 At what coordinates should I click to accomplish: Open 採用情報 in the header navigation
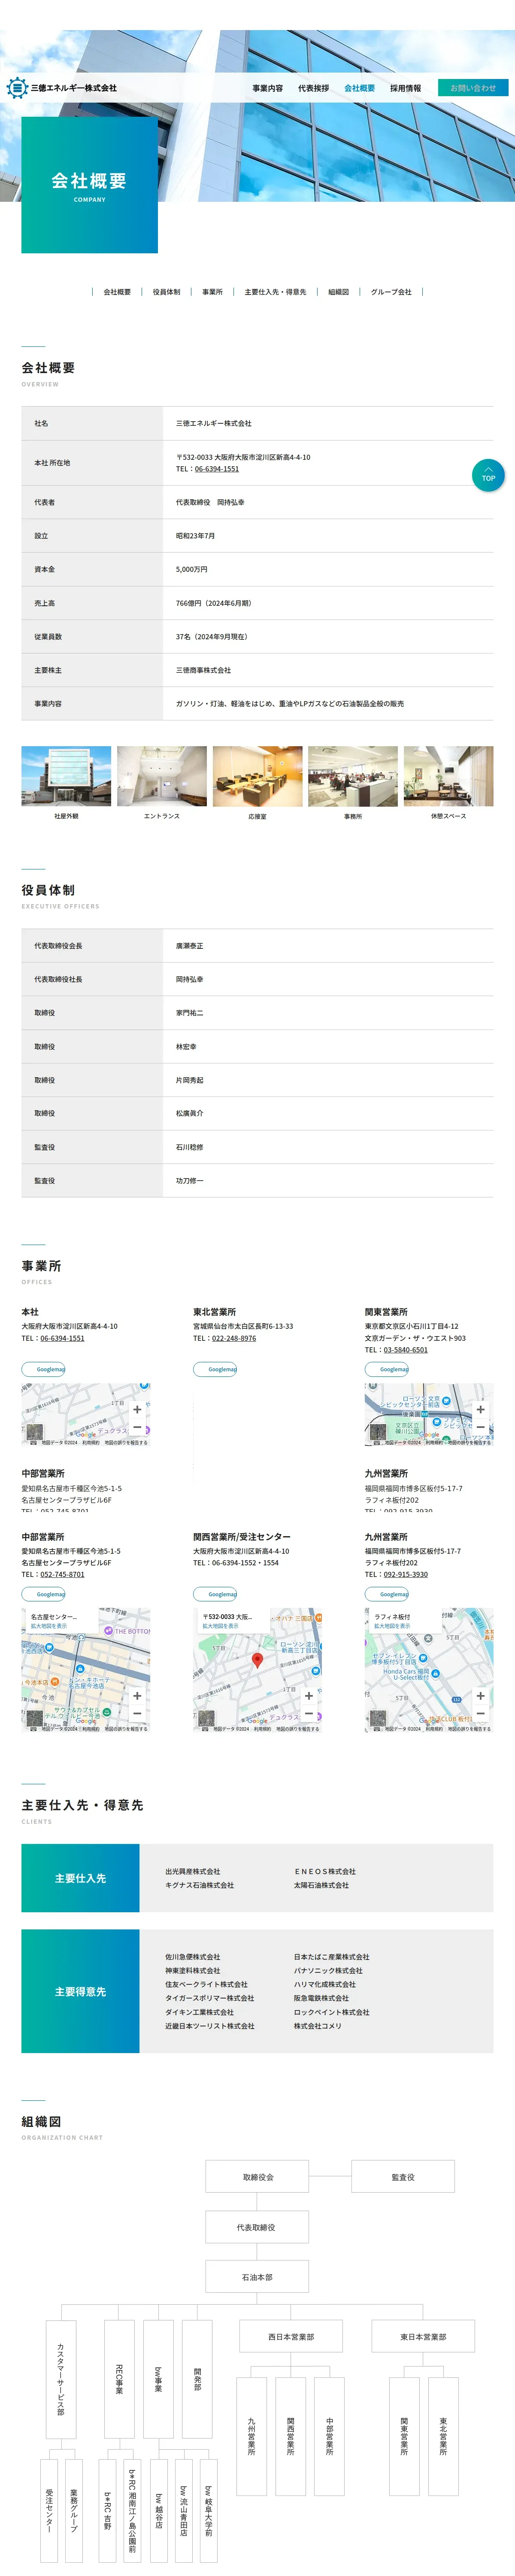click(x=405, y=88)
